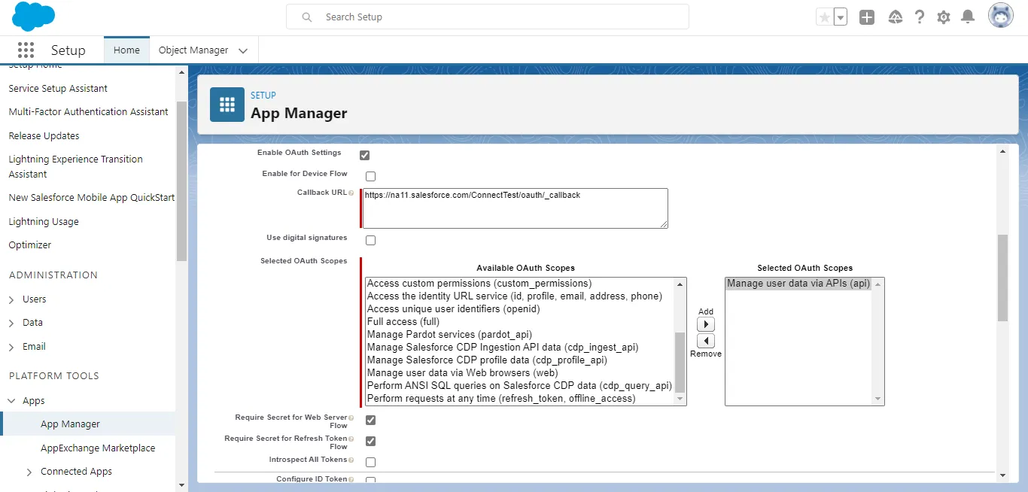
Task: Check Configure ID Token checkbox
Action: click(x=371, y=481)
